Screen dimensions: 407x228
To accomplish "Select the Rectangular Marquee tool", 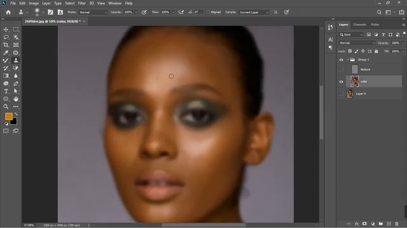I will 16,30.
